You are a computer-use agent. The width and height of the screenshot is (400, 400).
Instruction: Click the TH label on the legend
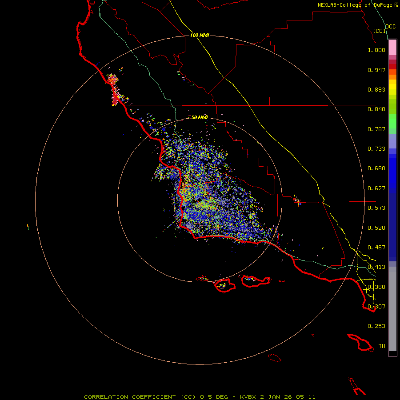tap(382, 346)
